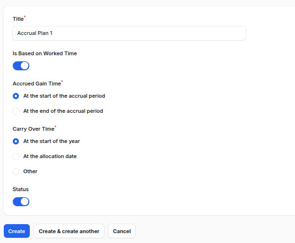
Task: Click the Is Based on Worked Time label
Action: pyautogui.click(x=44, y=54)
